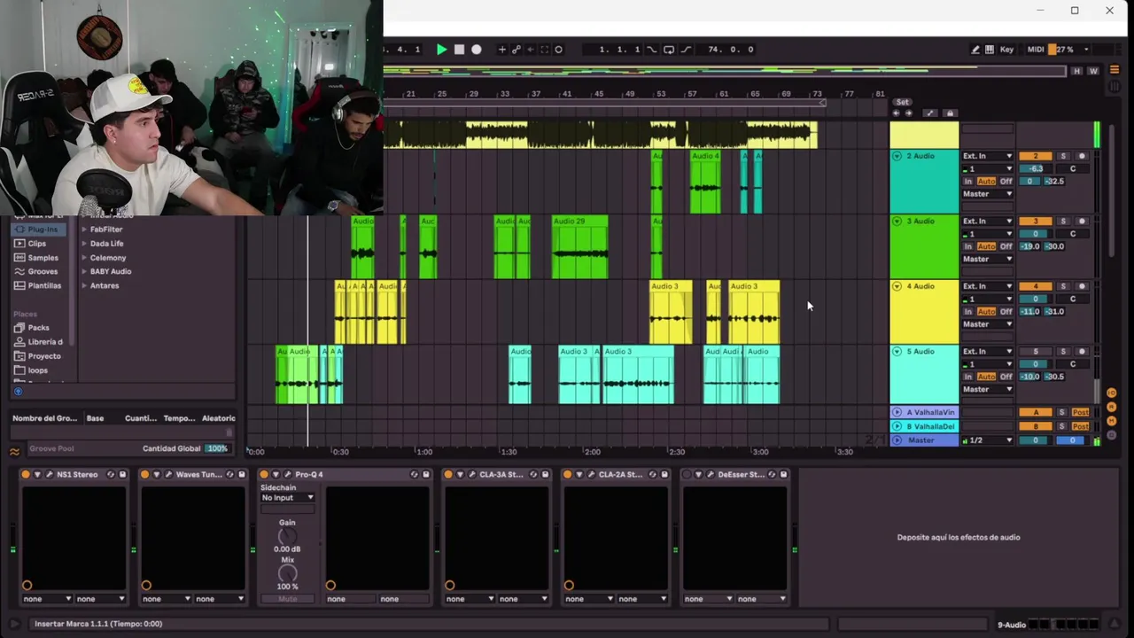Click the overview W button
The height and width of the screenshot is (638, 1134).
pyautogui.click(x=1093, y=71)
